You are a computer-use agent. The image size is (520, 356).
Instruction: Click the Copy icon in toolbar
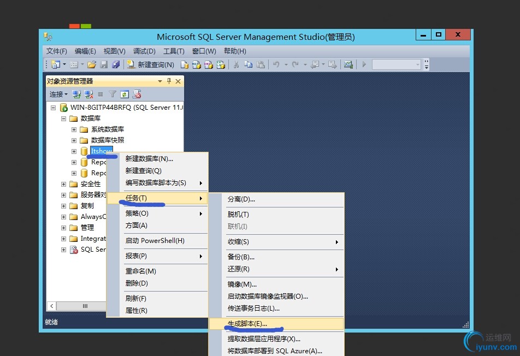pos(249,64)
